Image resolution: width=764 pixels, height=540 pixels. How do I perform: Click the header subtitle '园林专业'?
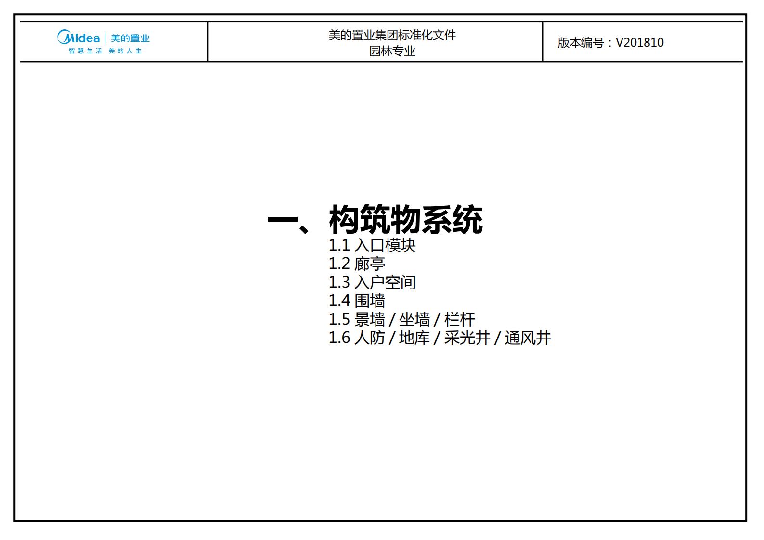click(392, 51)
